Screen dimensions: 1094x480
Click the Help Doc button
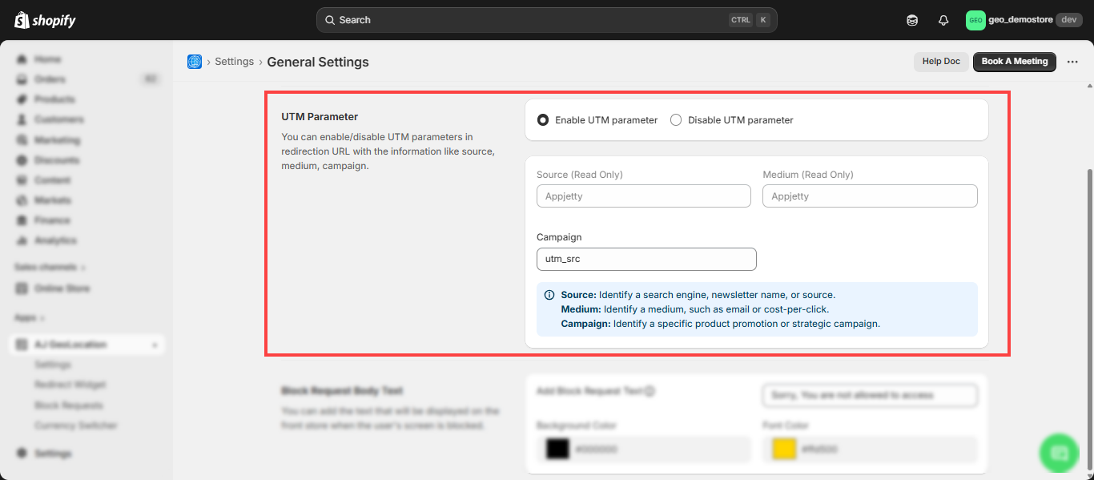941,62
